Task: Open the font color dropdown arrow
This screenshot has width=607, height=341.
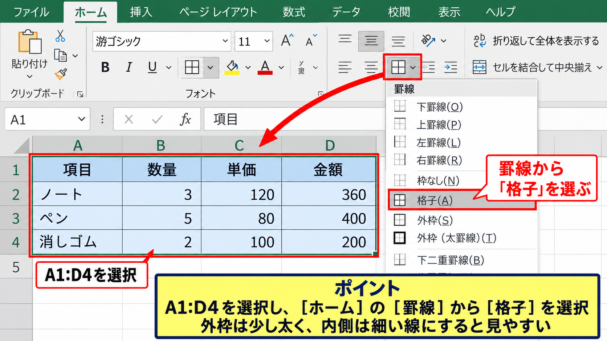Action: tap(281, 67)
